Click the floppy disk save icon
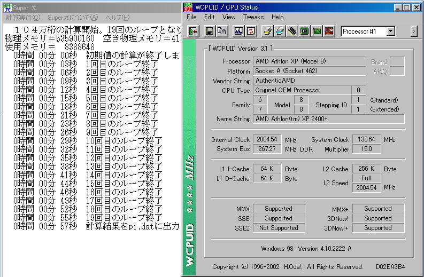Viewport: 424px width, 277px height. click(x=209, y=31)
